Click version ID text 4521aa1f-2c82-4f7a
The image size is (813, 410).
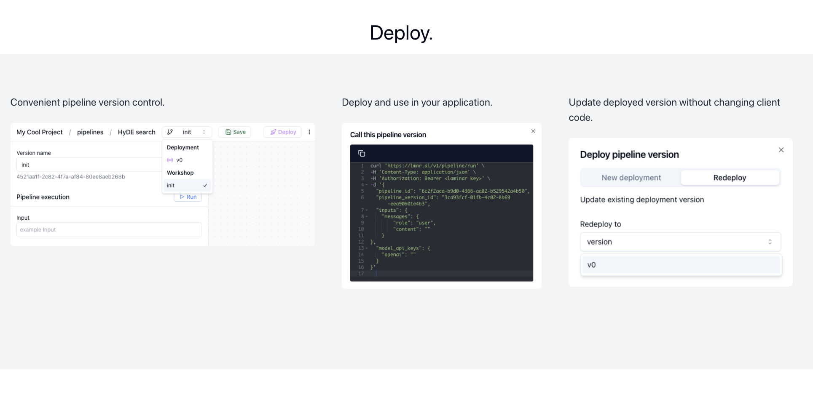(71, 177)
